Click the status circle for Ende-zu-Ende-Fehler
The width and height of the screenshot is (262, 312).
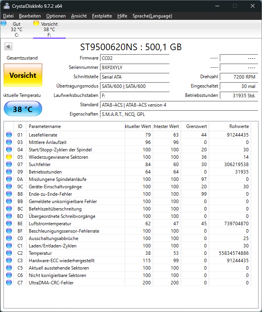[x=9, y=194]
